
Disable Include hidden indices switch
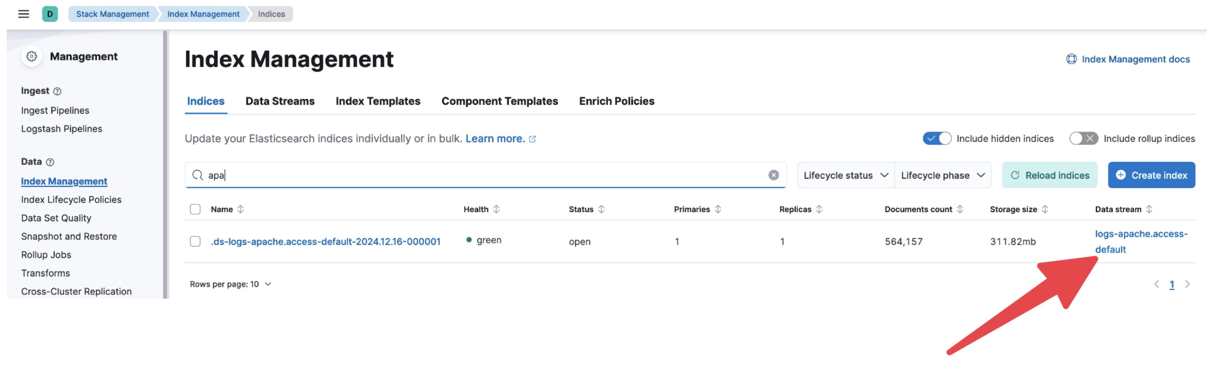pos(936,139)
